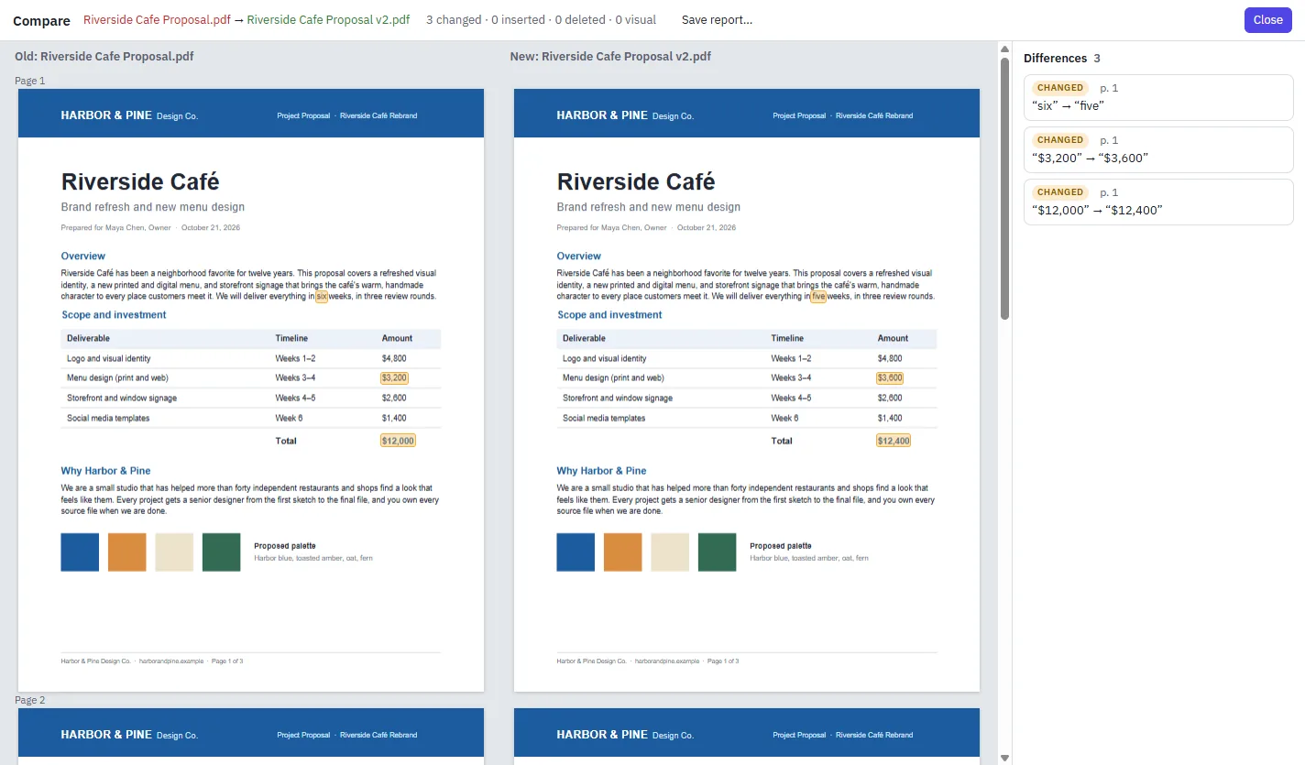The height and width of the screenshot is (765, 1305).
Task: Click the old file name Riverside Cafe Proposal.pdf in header
Action: point(157,20)
